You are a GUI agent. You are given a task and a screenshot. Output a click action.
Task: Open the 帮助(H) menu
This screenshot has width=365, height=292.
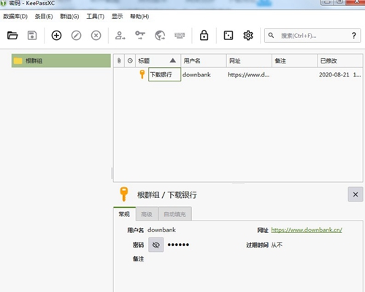(139, 17)
